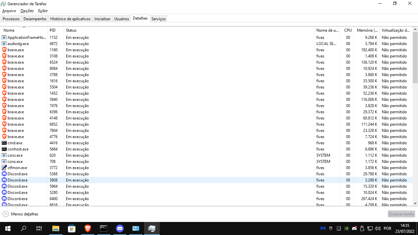Select the Discord.exe row with PID 5964
The height and width of the screenshot is (235, 418).
(x=206, y=186)
